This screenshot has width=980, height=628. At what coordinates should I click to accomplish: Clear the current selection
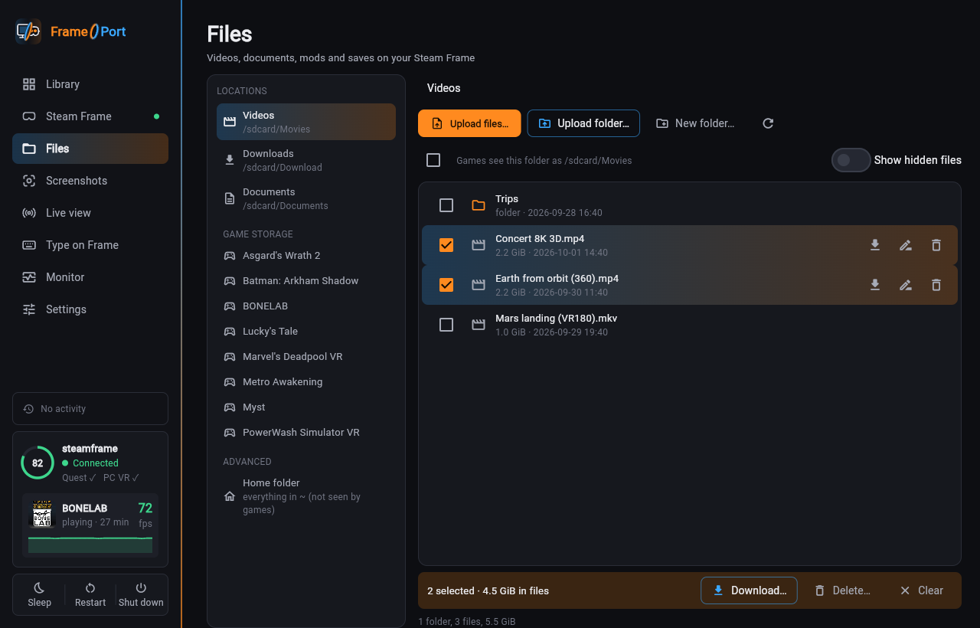921,590
